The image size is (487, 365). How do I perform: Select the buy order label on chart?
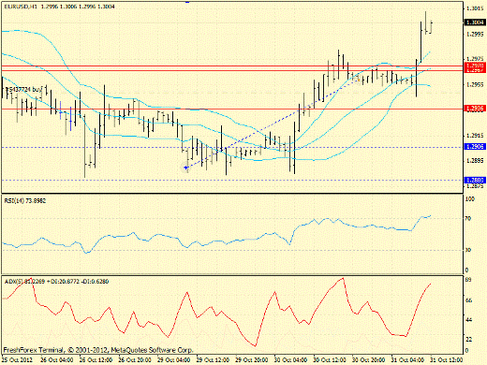(23, 90)
